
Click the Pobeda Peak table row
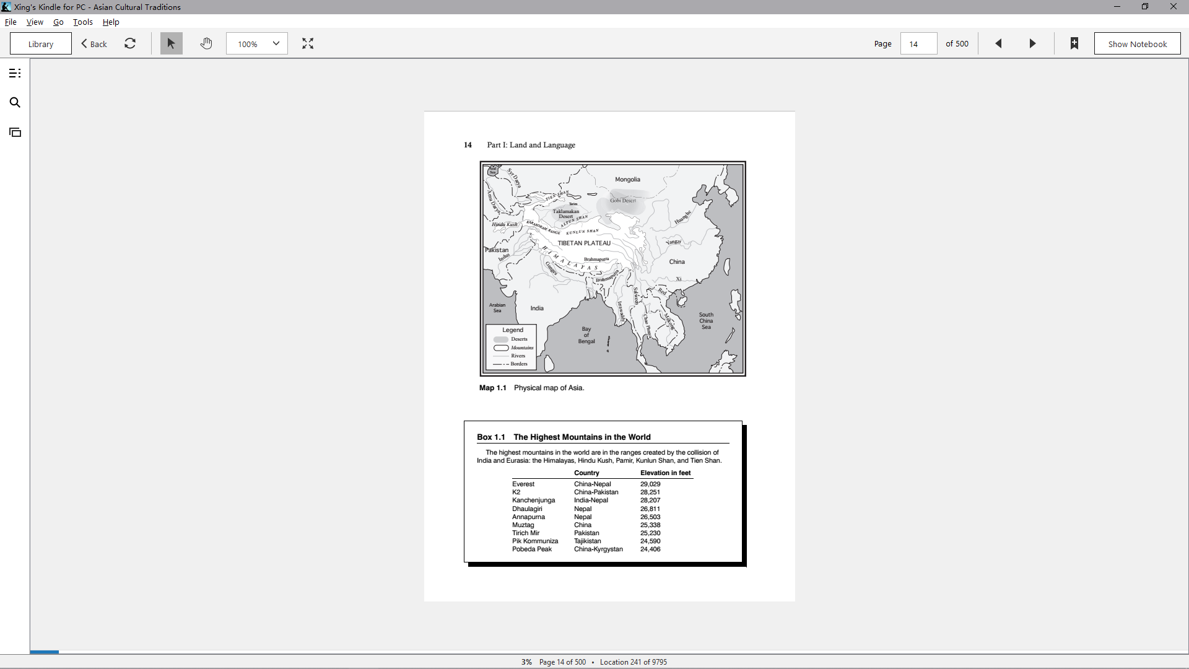[586, 549]
